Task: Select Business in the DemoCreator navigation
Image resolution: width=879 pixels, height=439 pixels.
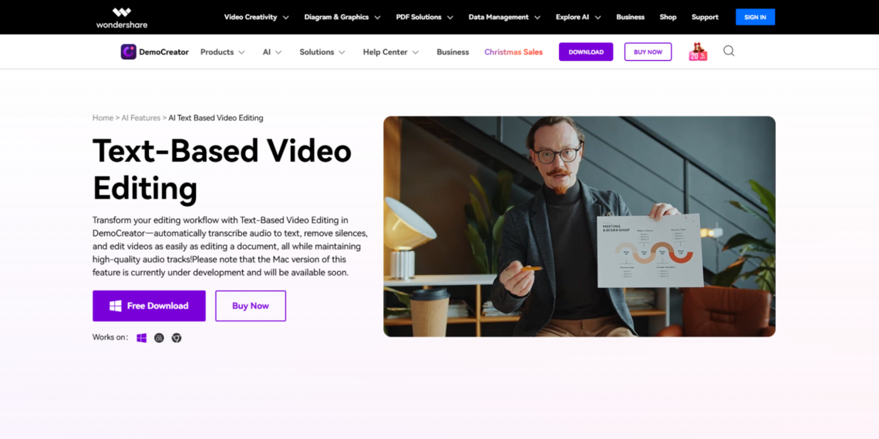Action: tap(453, 52)
